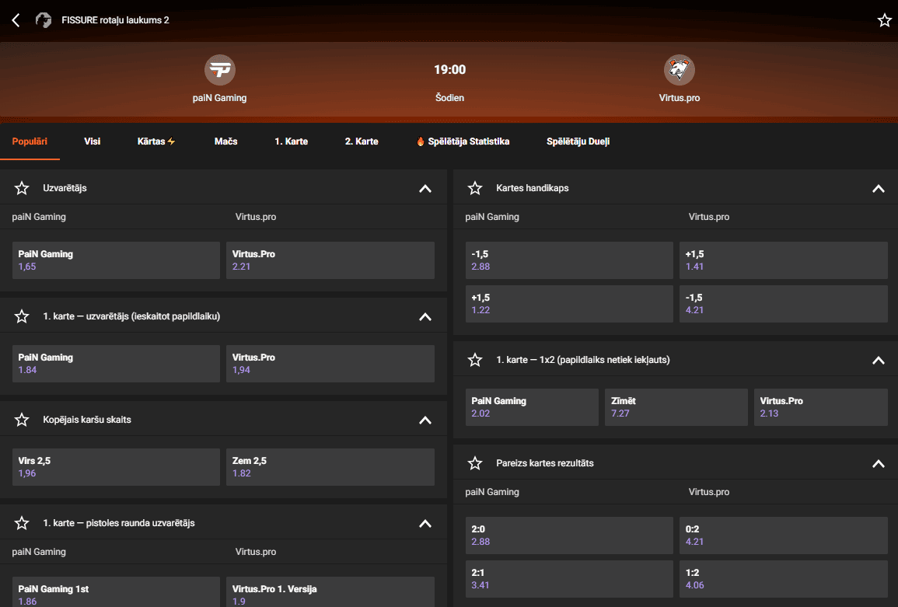Pick PaiN Gaming map 1 winner 1.84
This screenshot has width=898, height=607.
117,364
